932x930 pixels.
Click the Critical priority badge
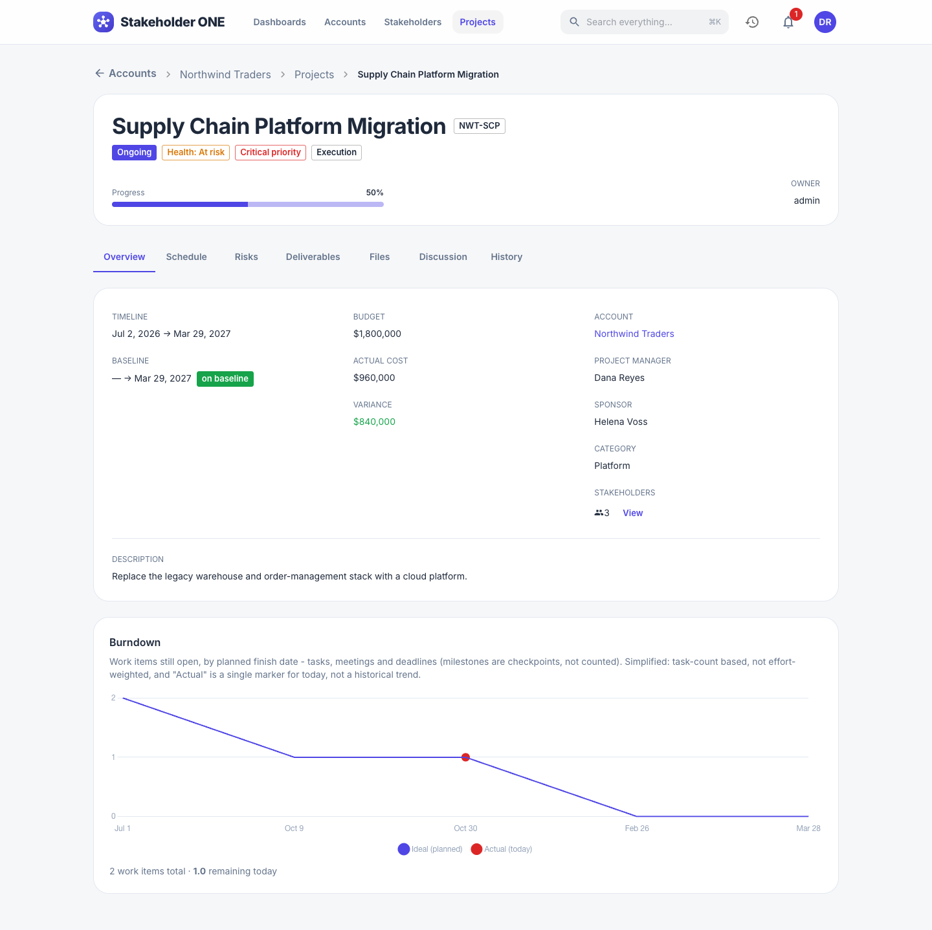coord(271,153)
